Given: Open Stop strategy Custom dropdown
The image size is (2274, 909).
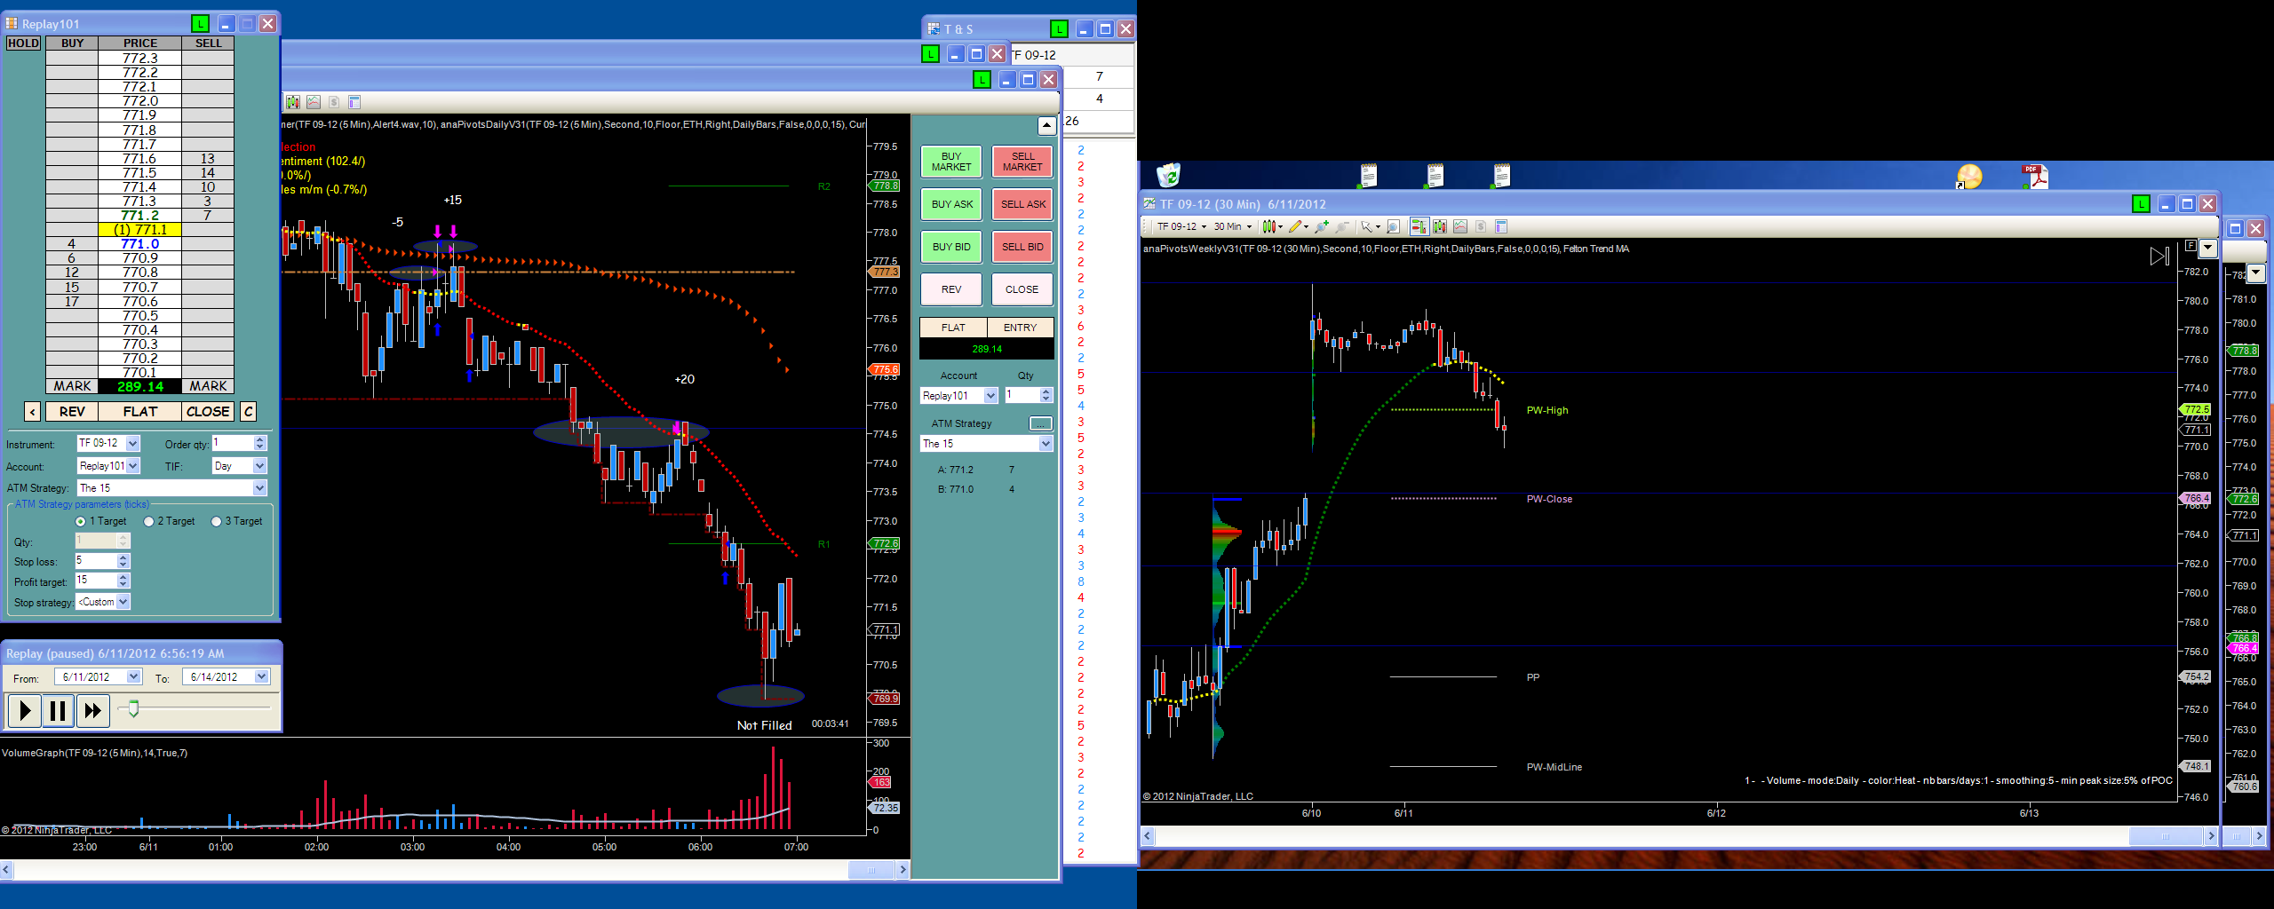Looking at the screenshot, I should (x=123, y=602).
